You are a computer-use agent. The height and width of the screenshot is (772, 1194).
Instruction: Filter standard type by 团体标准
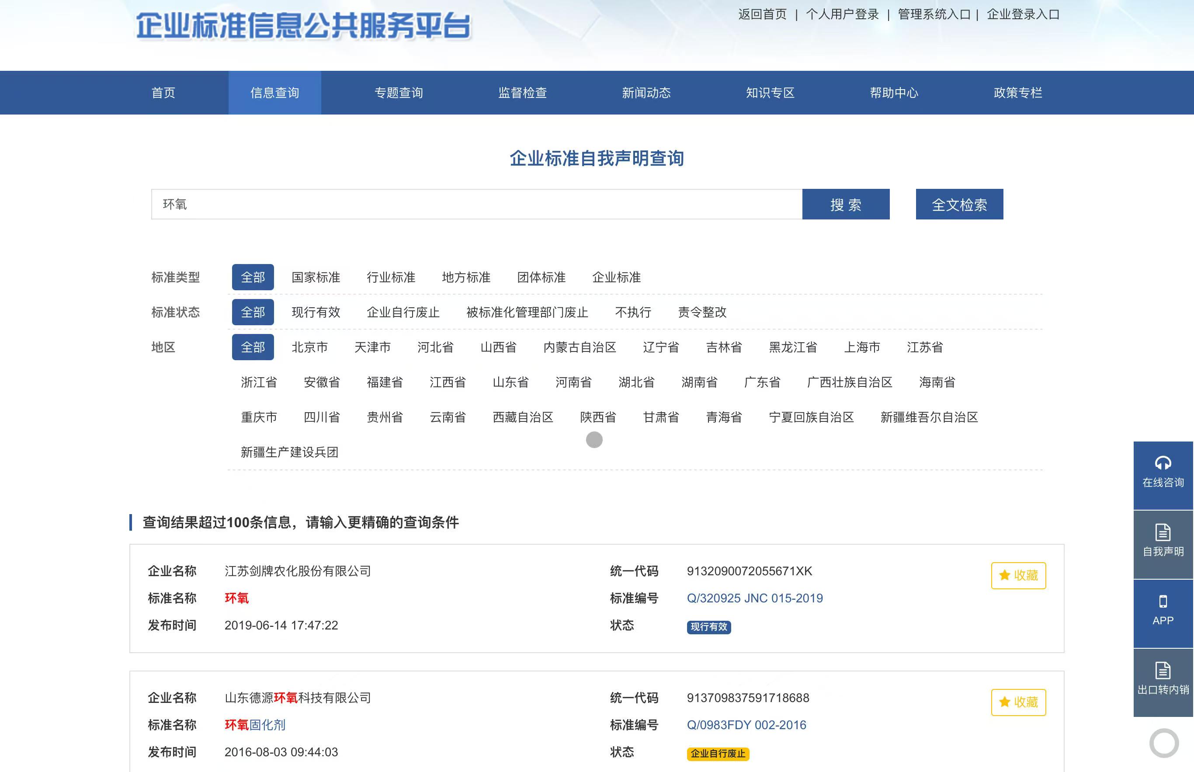coord(541,277)
